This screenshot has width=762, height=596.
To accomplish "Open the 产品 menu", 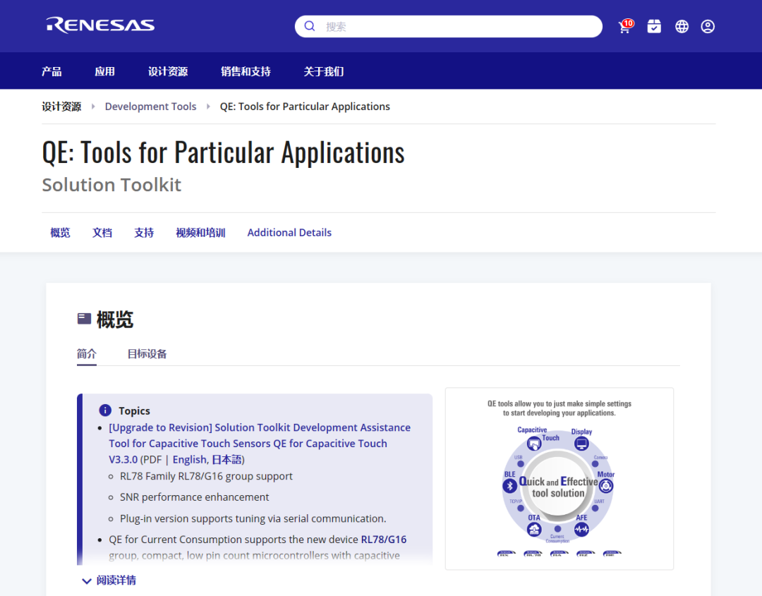I will tap(52, 71).
